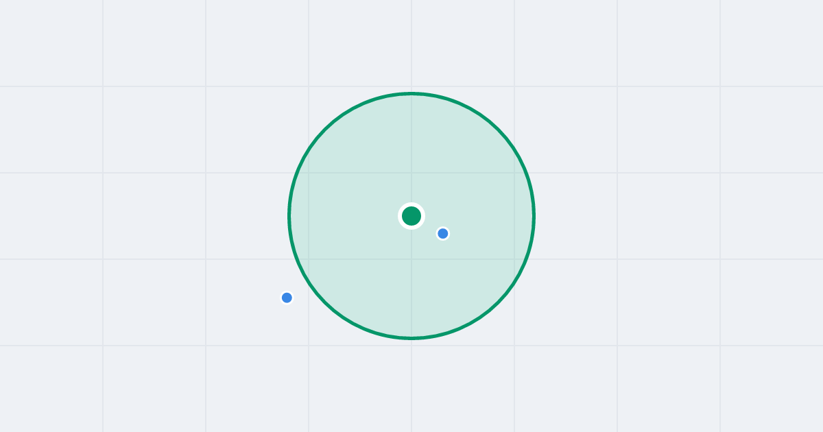The width and height of the screenshot is (823, 432).
Task: Select the green center marker of the circle
Action: (x=411, y=216)
